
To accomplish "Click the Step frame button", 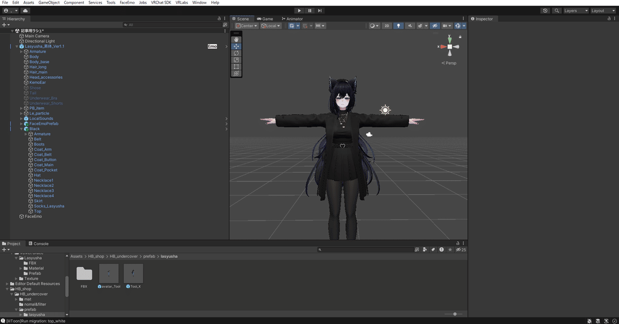I will [320, 10].
